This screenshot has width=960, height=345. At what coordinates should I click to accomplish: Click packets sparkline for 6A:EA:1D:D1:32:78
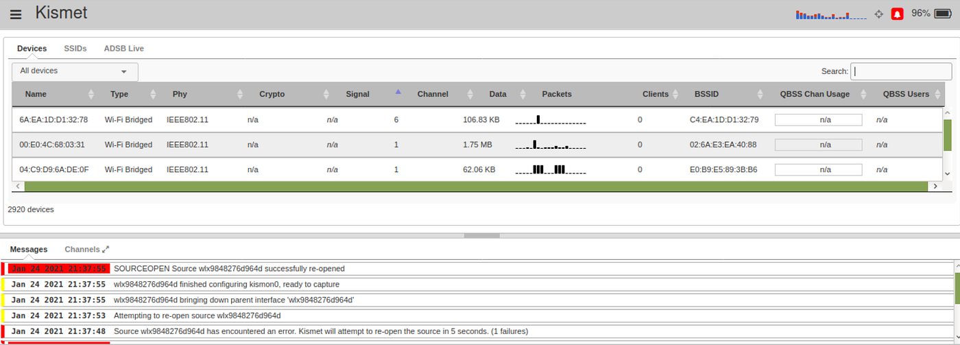tap(551, 119)
